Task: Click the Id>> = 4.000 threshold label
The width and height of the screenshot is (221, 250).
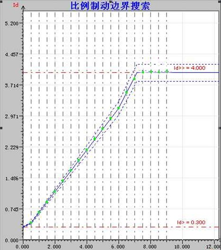Action: tap(189, 68)
